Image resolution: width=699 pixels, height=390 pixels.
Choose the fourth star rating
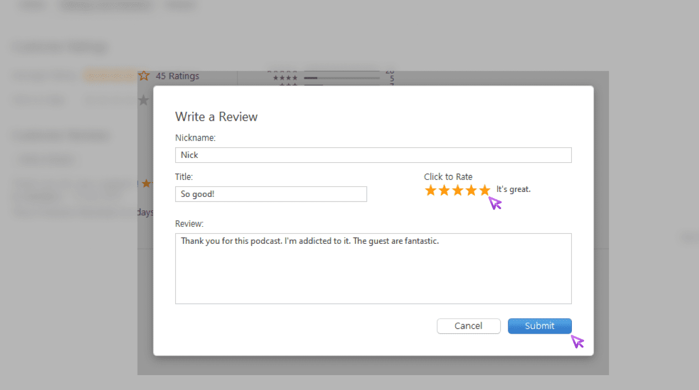(471, 191)
